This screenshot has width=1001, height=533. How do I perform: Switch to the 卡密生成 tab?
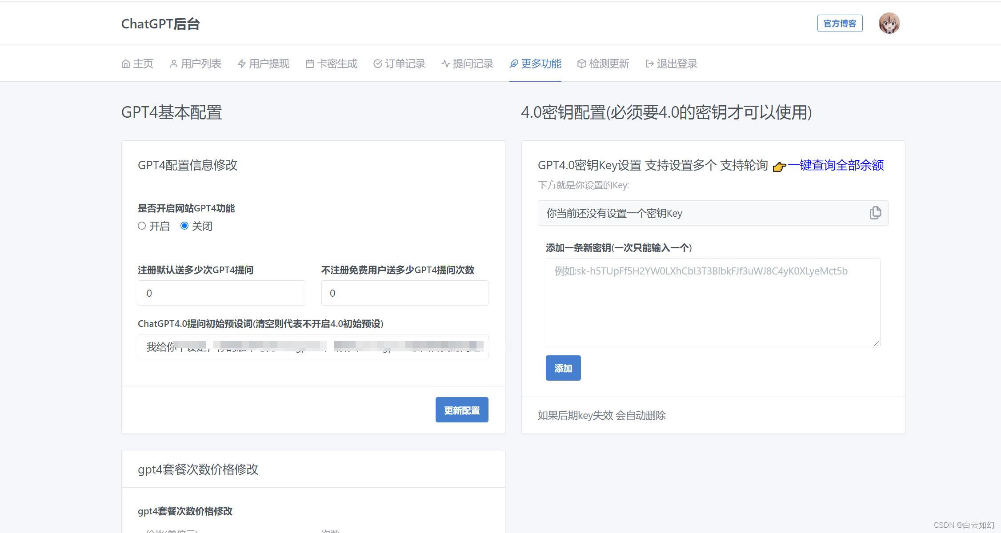331,64
